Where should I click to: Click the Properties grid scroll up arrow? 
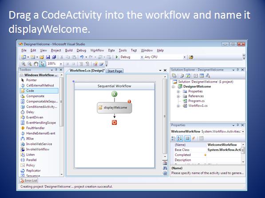pyautogui.click(x=243, y=145)
